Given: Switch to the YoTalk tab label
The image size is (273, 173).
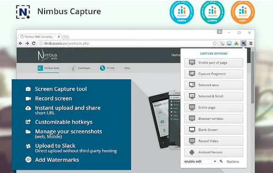Looking at the screenshot, I should click(x=111, y=68).
